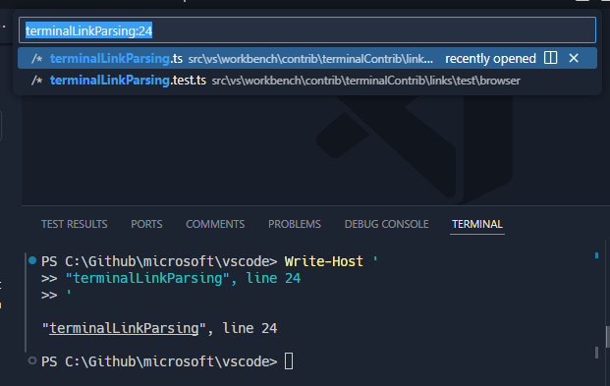This screenshot has width=610, height=386.
Task: Open the PROBLEMS panel tab
Action: coord(295,224)
